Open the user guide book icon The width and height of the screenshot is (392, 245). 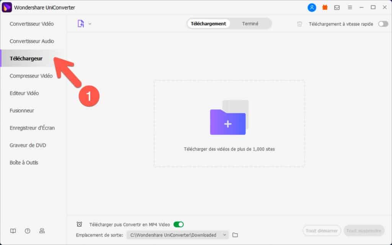[13, 231]
